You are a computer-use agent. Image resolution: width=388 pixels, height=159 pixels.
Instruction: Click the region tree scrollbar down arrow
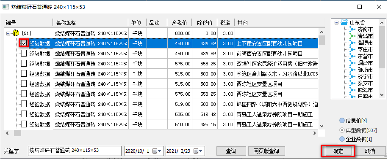[x=382, y=94]
